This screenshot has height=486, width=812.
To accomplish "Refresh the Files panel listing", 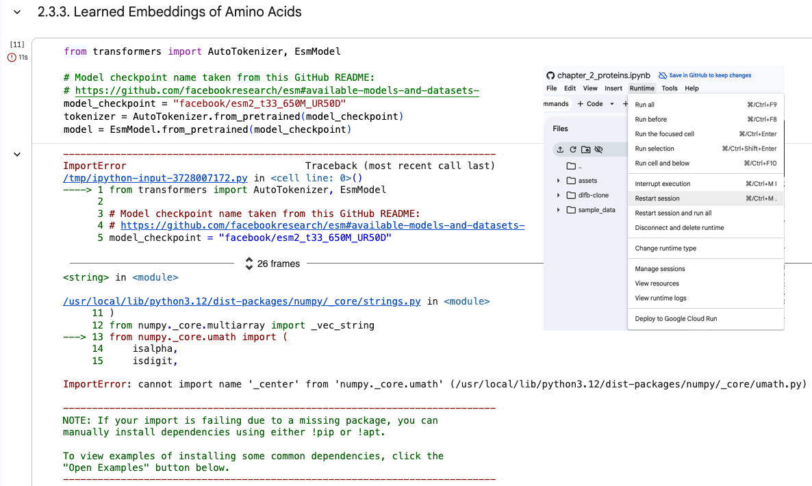I will click(573, 150).
